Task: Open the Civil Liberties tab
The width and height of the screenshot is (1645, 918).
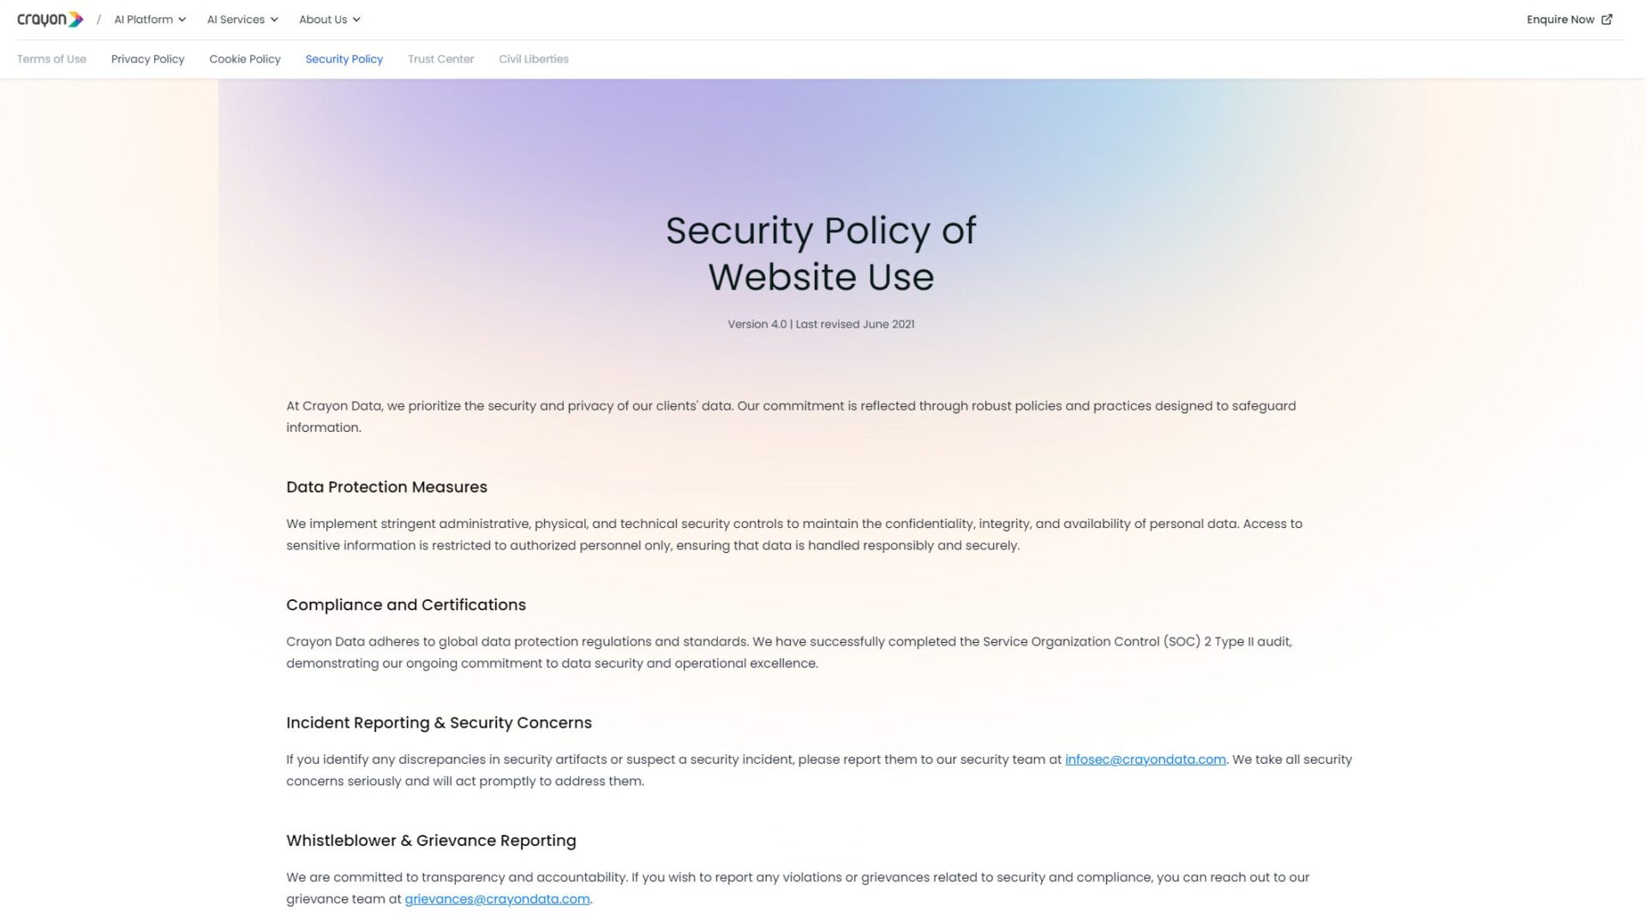Action: click(x=533, y=59)
